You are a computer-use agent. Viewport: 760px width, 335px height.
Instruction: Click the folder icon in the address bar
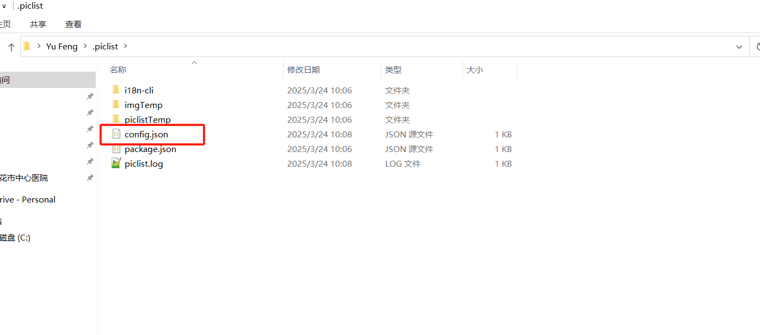click(27, 46)
